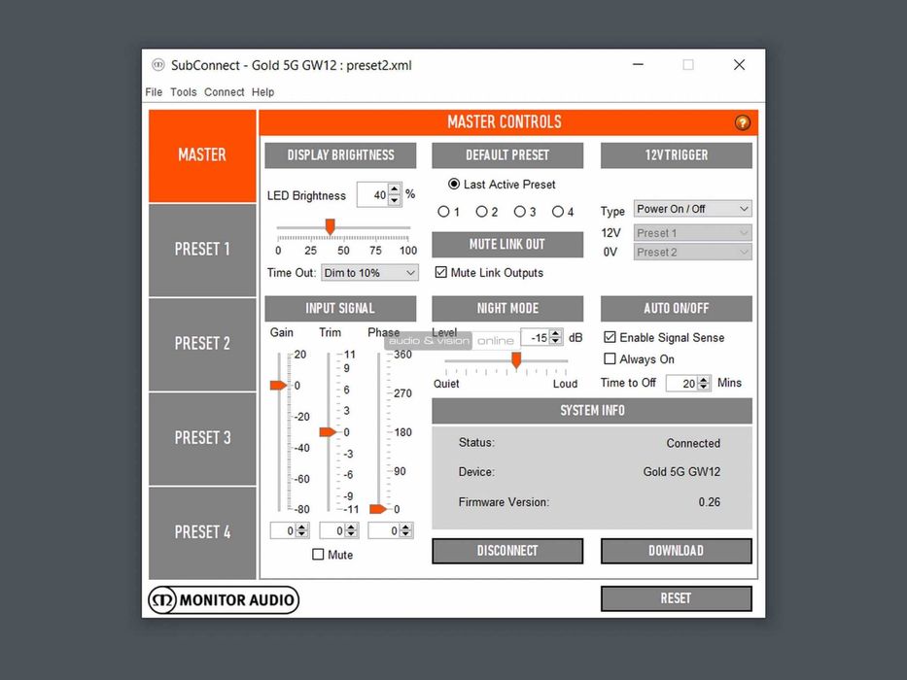Toggle Mute Link Outputs checkbox
The height and width of the screenshot is (680, 907).
coord(440,272)
